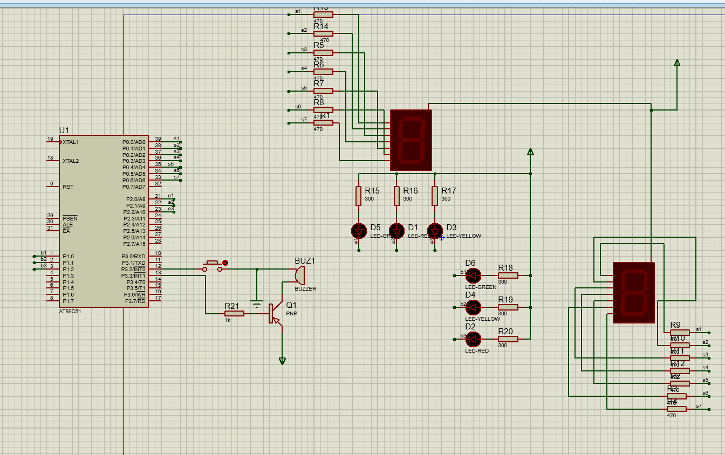
Task: Select the AT89C51 microcontroller U1 body
Action: [104, 221]
